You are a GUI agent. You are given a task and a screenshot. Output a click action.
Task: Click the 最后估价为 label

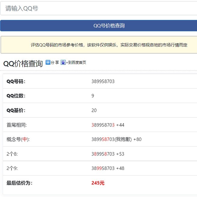19,183
